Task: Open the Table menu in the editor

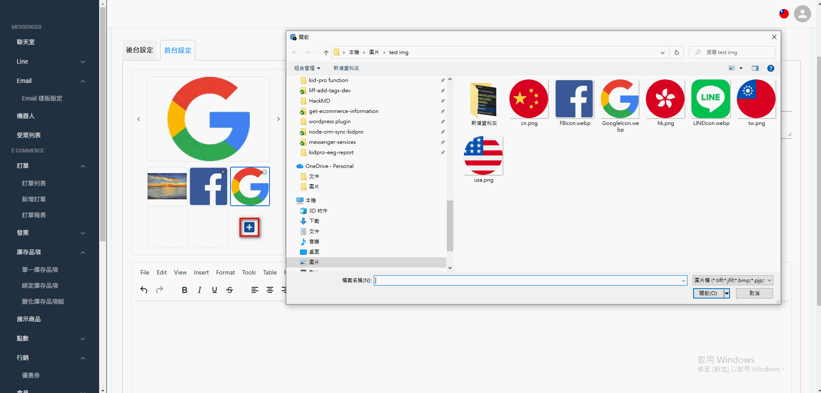Action: (270, 272)
